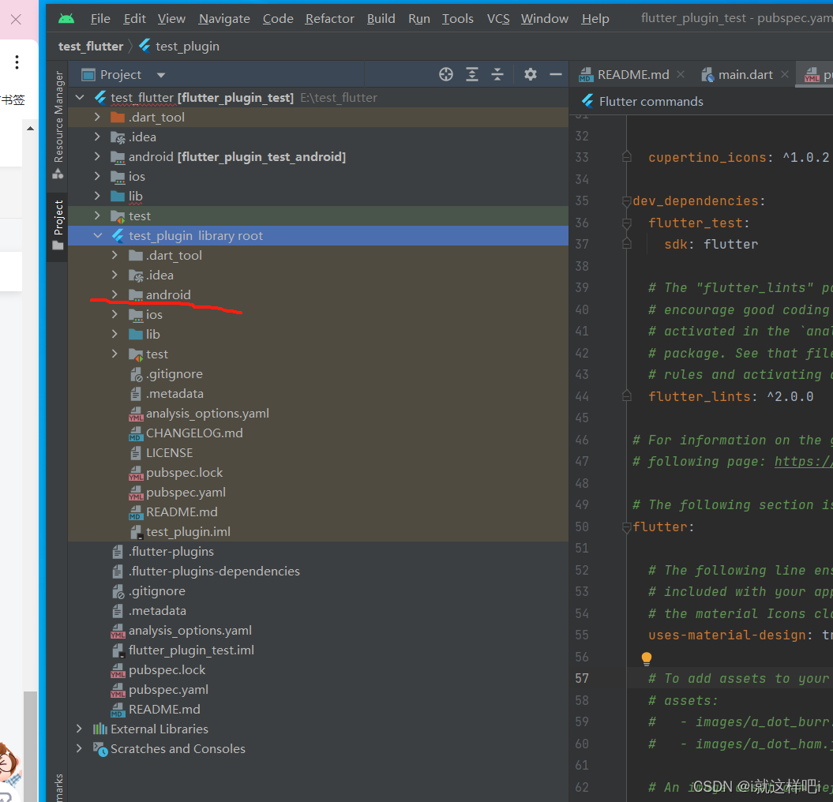This screenshot has height=802, width=833.
Task: Click the browser window close X
Action: [x=16, y=20]
